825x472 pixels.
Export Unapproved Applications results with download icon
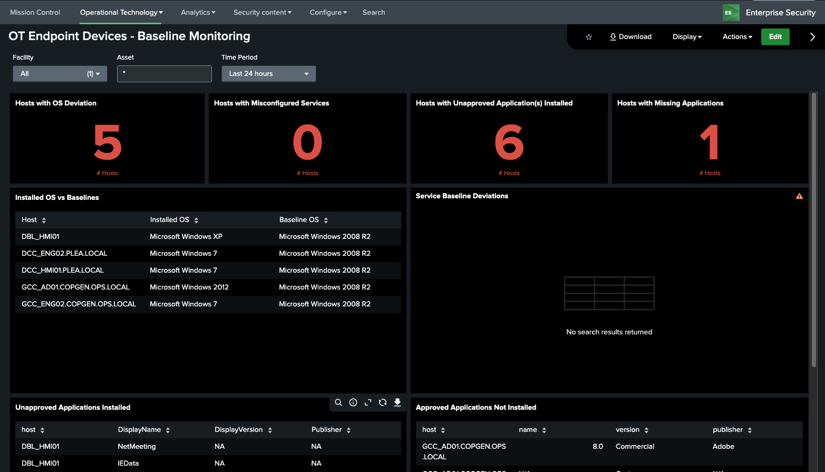coord(397,402)
